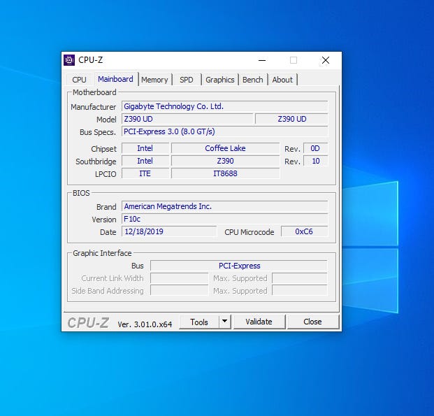Click the BIOS Date value 12/18/2019
The width and height of the screenshot is (434, 416).
point(169,231)
